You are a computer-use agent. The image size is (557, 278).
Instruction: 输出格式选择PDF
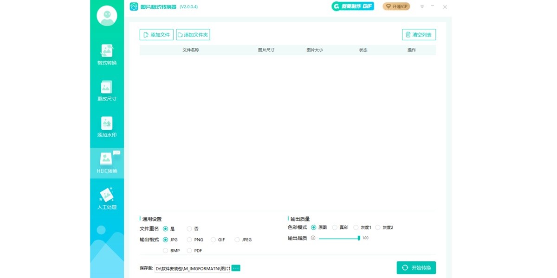[189, 250]
